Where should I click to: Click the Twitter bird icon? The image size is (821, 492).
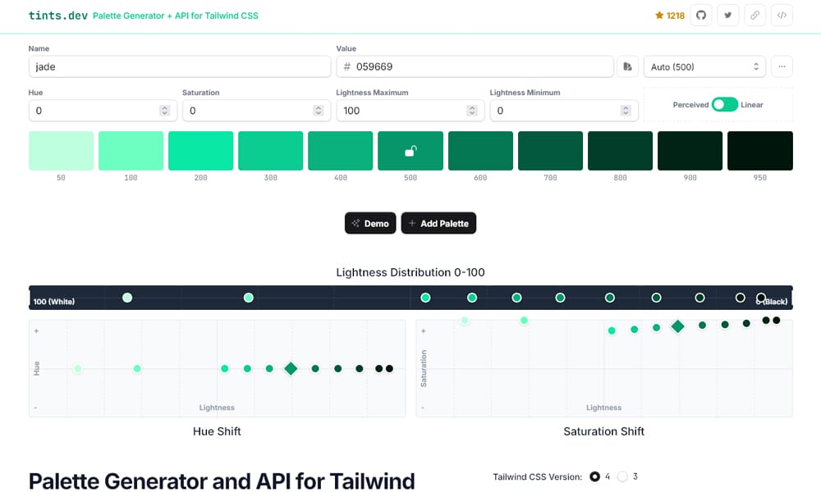[727, 15]
